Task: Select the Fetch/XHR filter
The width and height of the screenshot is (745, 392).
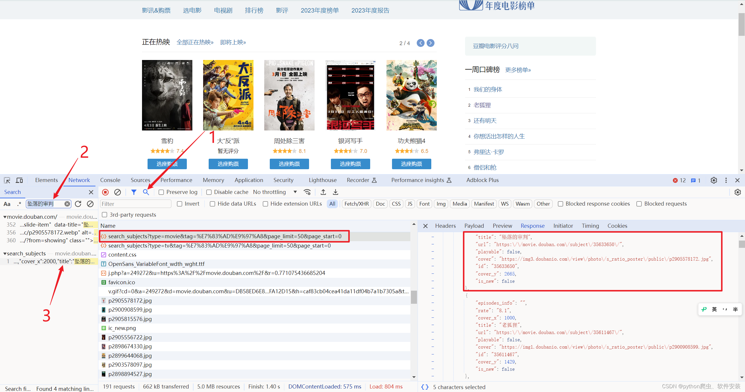Action: (x=356, y=204)
